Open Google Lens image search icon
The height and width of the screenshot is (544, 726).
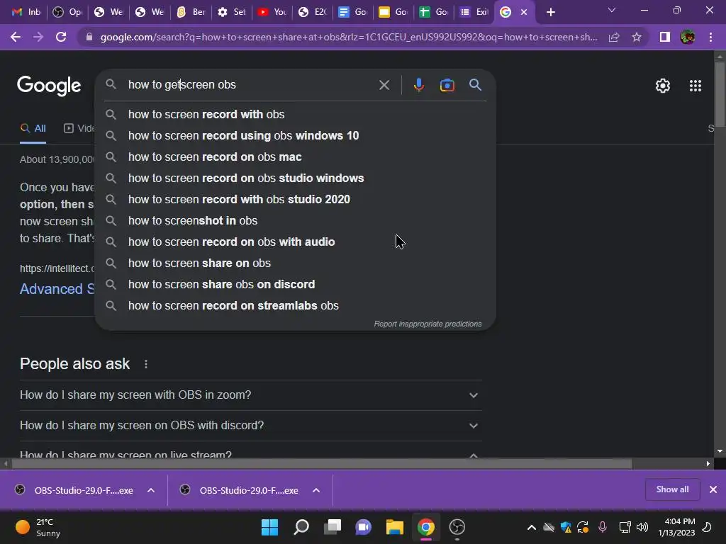[x=447, y=85]
